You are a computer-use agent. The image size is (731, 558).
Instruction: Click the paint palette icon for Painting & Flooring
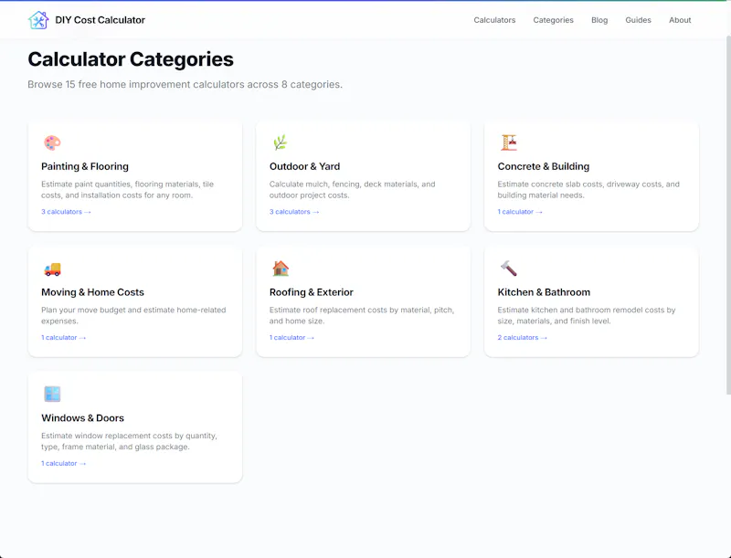[x=52, y=142]
